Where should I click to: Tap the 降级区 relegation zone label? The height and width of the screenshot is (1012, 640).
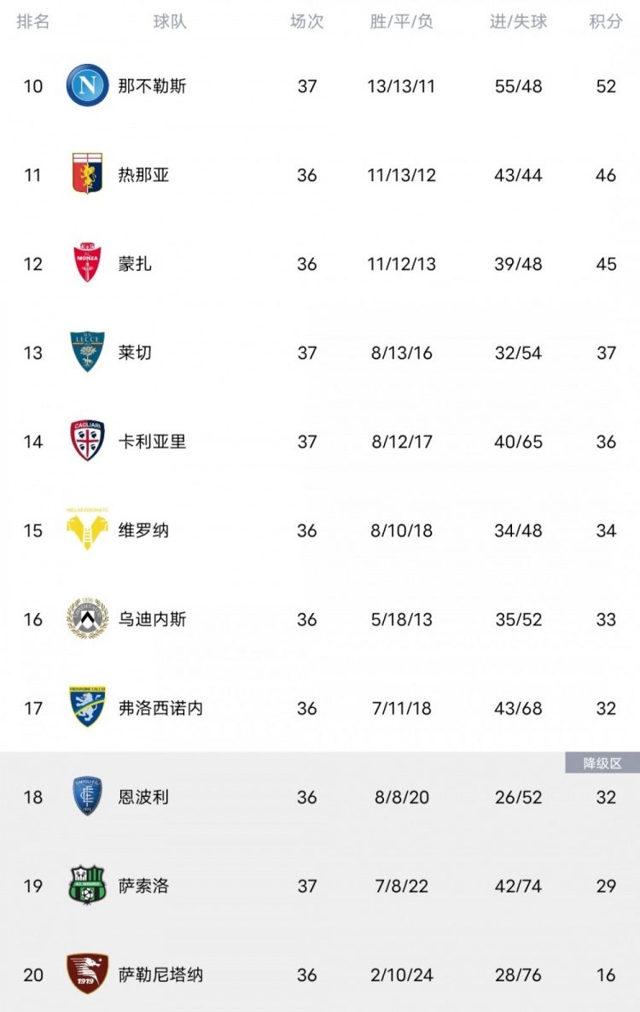602,763
